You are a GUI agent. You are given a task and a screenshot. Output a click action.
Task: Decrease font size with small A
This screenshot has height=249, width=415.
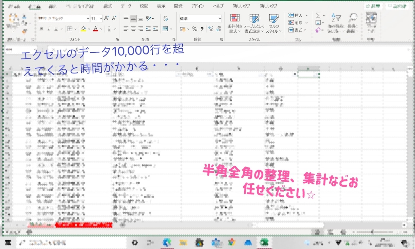coord(114,18)
